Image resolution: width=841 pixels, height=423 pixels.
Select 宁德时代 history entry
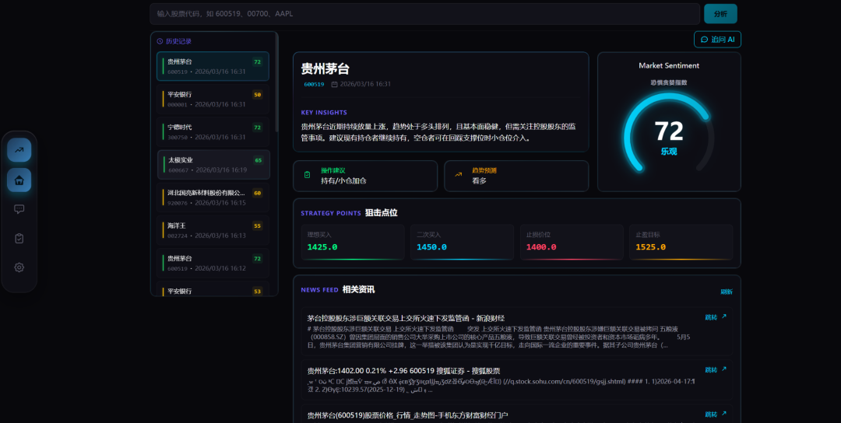pyautogui.click(x=213, y=131)
